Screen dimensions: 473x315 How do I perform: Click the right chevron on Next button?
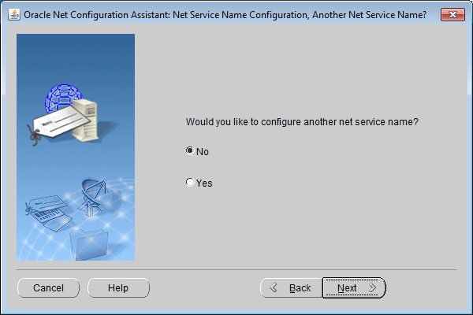point(373,287)
